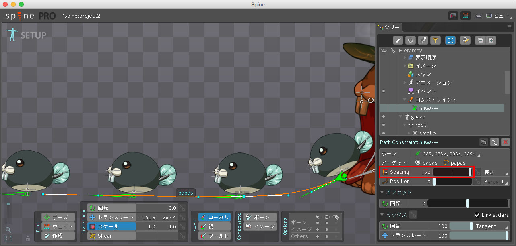Collapse the オフセット section
The width and height of the screenshot is (516, 246).
coord(382,193)
